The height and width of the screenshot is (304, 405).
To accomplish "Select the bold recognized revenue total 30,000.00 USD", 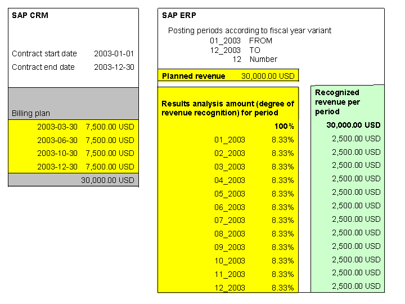I will 353,125.
